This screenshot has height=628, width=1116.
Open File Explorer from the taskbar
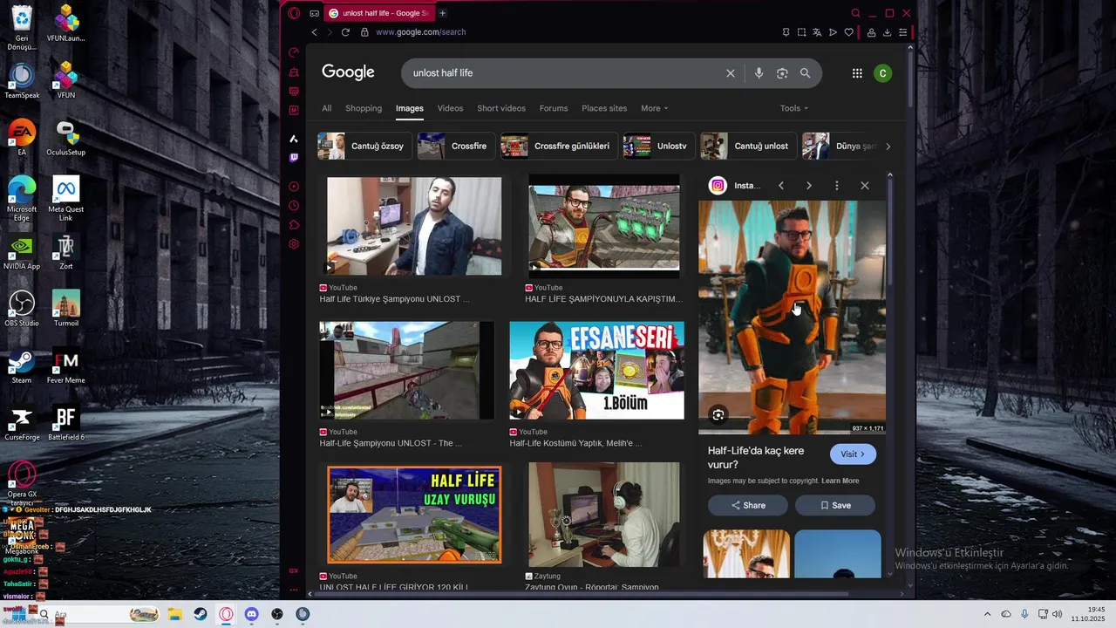(x=174, y=614)
